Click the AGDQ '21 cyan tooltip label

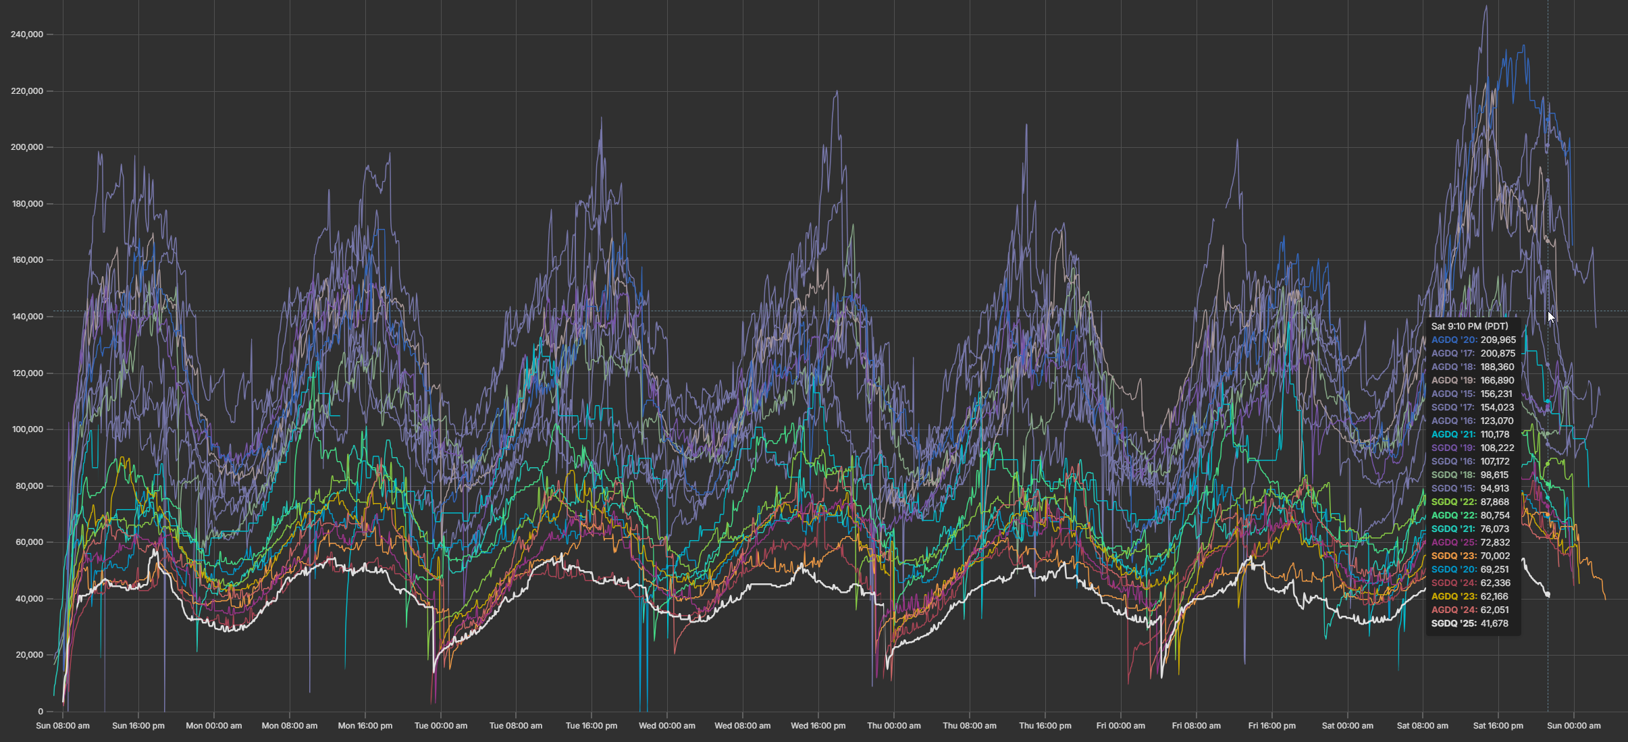click(x=1453, y=434)
